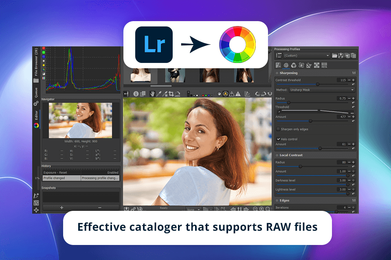
Task: Show image info with the 'i' icon
Action: pos(136,94)
